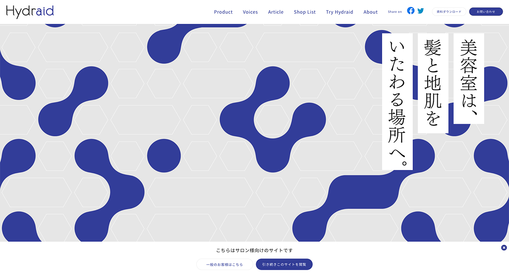Go to the Voices page
This screenshot has height=276, width=509.
tap(250, 12)
